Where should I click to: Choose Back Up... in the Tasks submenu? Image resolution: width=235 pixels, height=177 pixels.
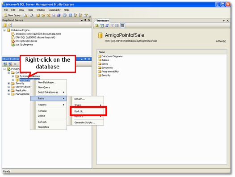88,111
